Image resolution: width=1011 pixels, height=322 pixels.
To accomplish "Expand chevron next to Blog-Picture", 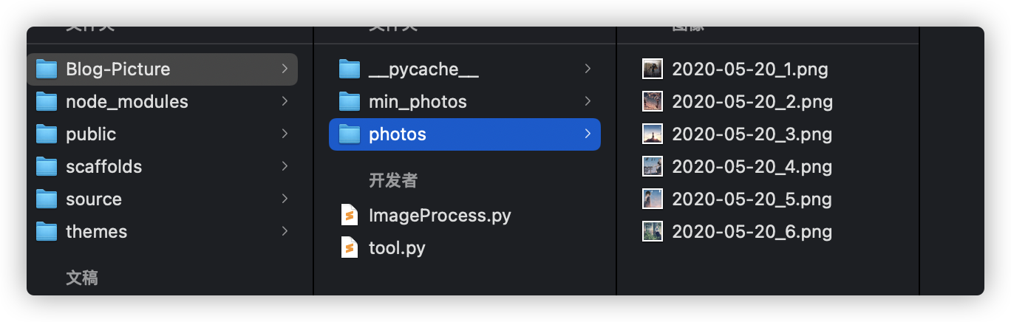I will 285,69.
